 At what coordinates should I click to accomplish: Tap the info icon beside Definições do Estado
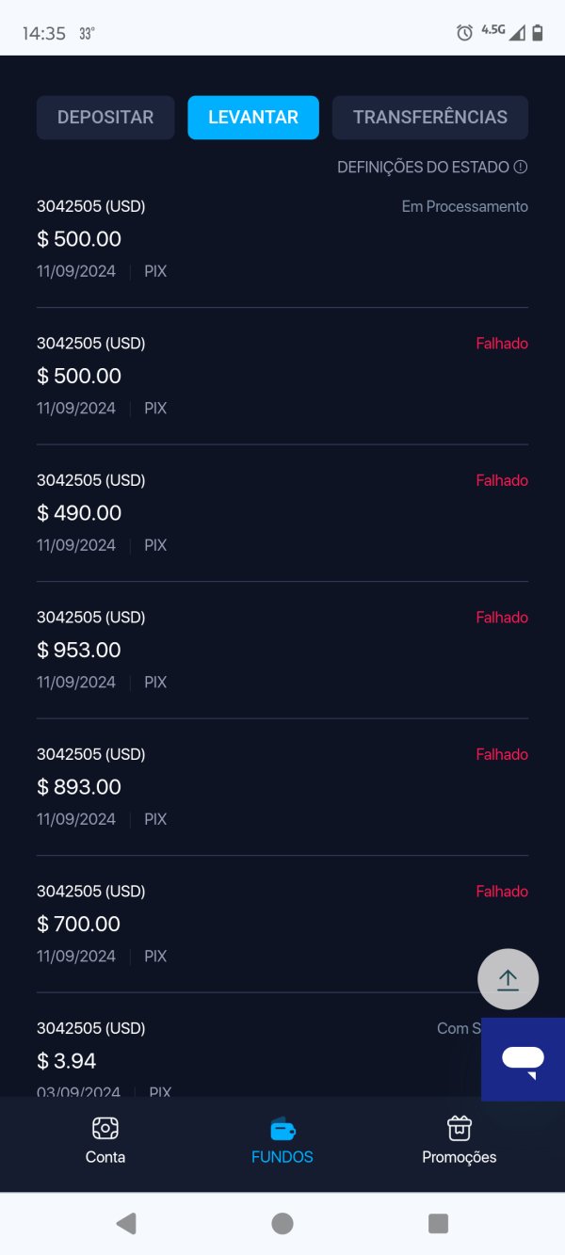pos(521,168)
